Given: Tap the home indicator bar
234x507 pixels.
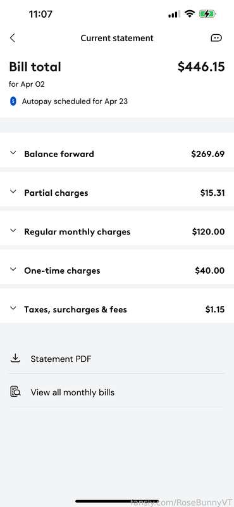Looking at the screenshot, I should pyautogui.click(x=117, y=501).
